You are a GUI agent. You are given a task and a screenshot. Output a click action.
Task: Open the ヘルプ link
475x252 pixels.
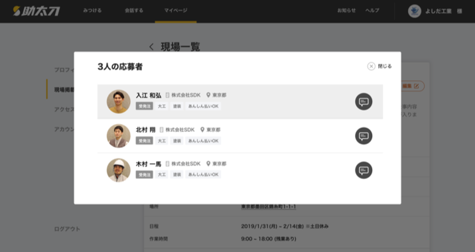click(372, 11)
